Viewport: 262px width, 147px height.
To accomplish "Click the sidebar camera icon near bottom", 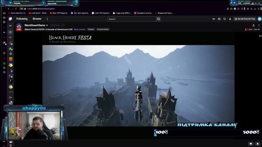I will 10,97.
